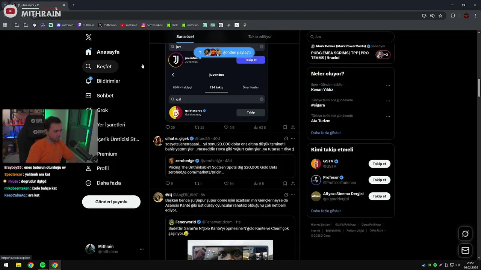Viewport: 481px width, 270px height.
Task: Open Grok action on Elif's post
Action: coord(286,195)
